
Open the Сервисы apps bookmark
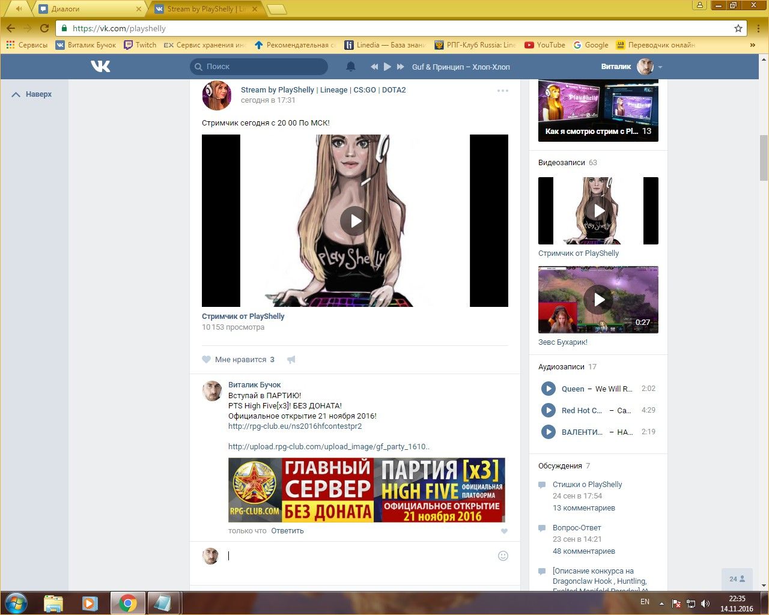(27, 45)
